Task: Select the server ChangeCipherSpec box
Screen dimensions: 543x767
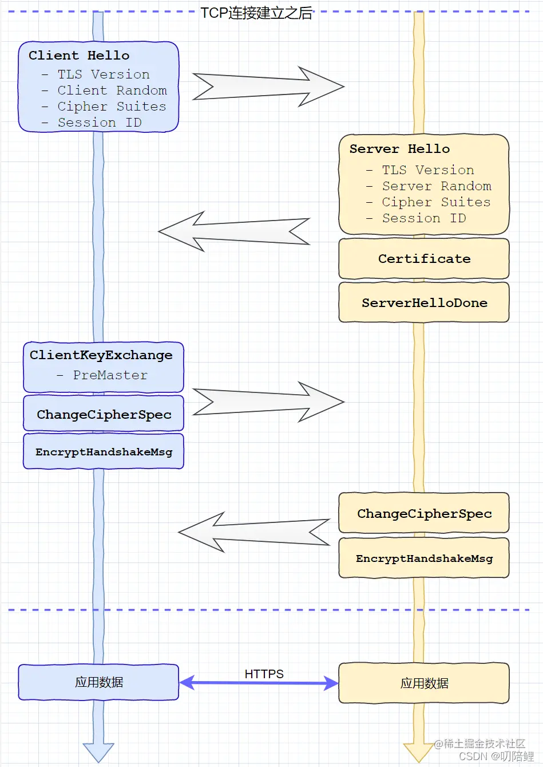Action: [x=424, y=513]
